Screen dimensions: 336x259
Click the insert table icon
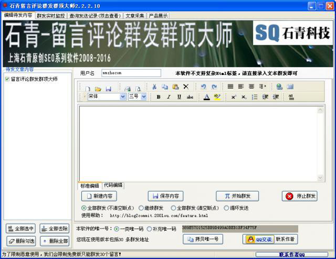pos(290,87)
